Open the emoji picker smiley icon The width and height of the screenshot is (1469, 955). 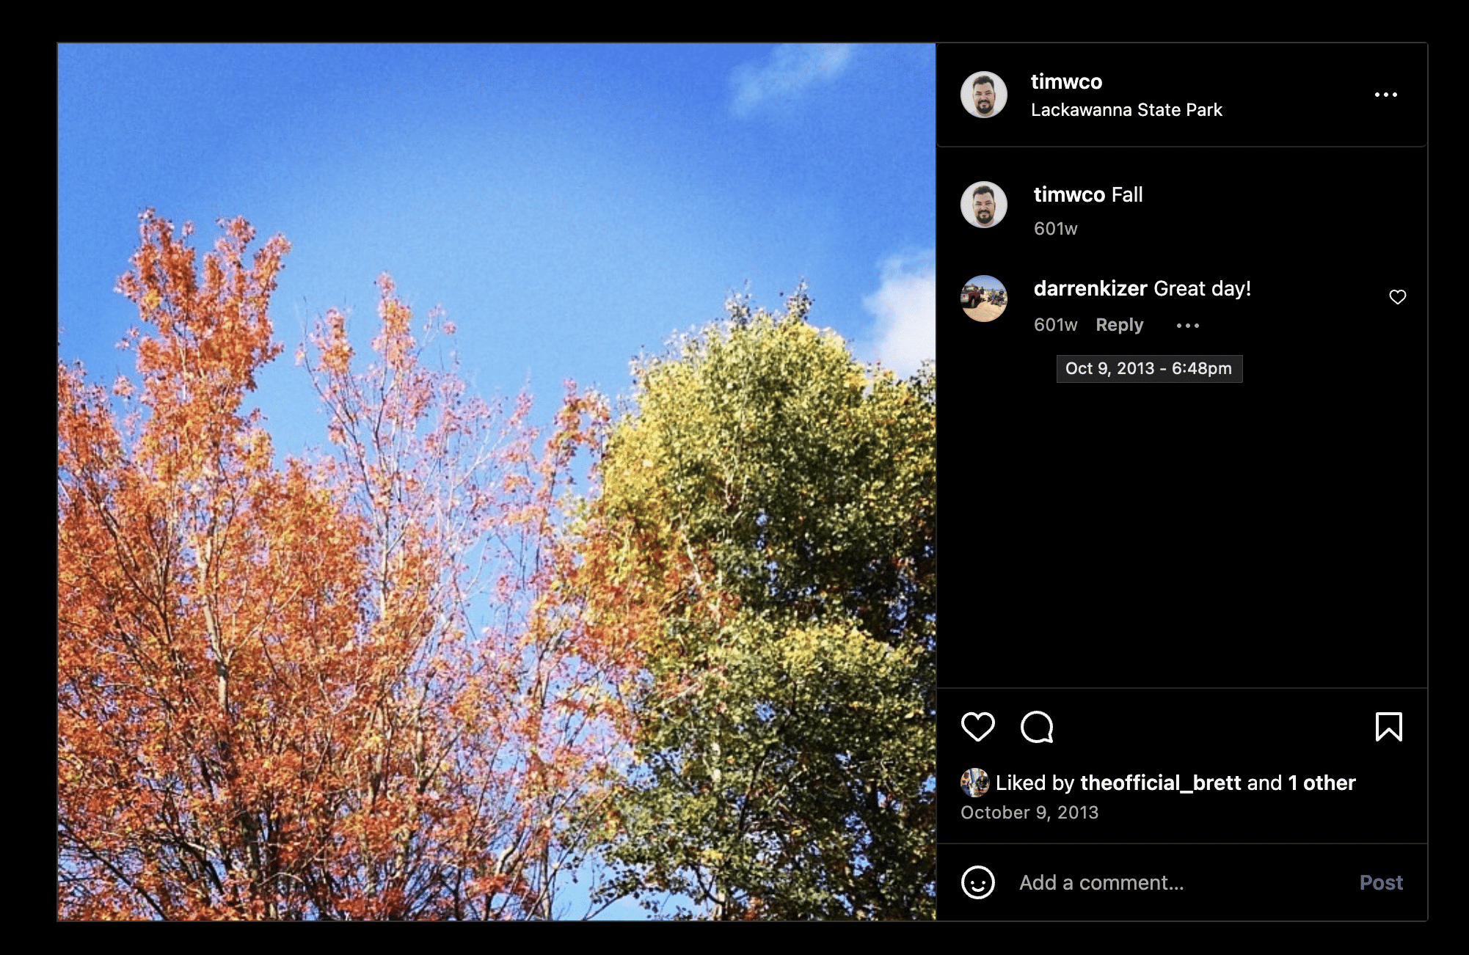click(977, 882)
